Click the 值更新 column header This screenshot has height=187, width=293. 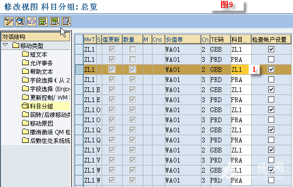pyautogui.click(x=112, y=39)
